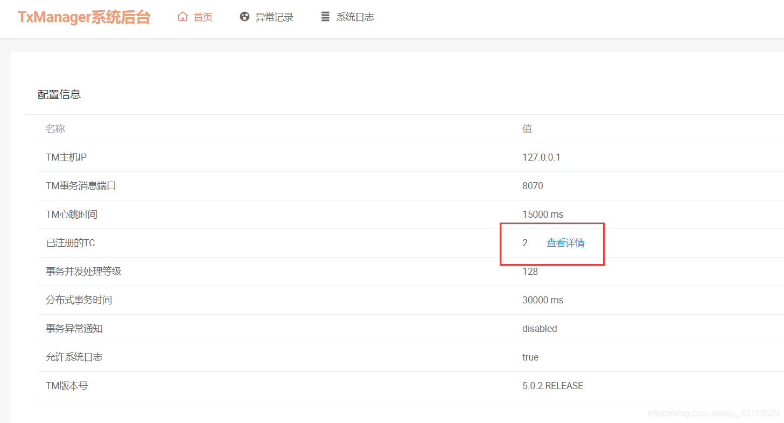Select the 事务异常通知 row label
This screenshot has width=784, height=423.
[x=74, y=329]
